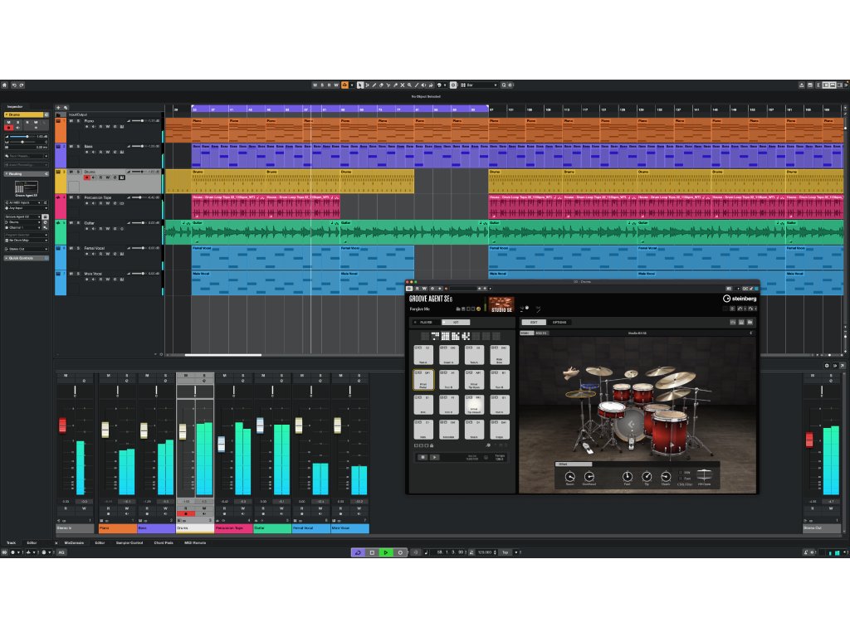850x637 pixels.
Task: Solo the Bass track
Action: coord(78,146)
